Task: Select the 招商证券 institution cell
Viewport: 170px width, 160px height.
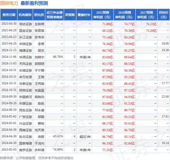Action: tap(25, 90)
